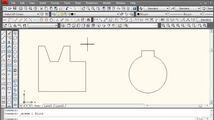Toggle the Snap to Endpoint osnap
Screen dimensions: 214x120
pyautogui.click(x=16, y=20)
